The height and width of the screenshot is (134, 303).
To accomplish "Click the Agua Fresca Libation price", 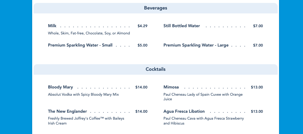I will 257,111.
